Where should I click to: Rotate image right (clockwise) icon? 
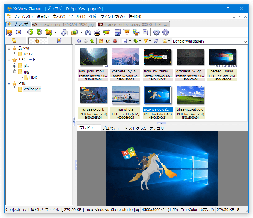click(x=39, y=32)
